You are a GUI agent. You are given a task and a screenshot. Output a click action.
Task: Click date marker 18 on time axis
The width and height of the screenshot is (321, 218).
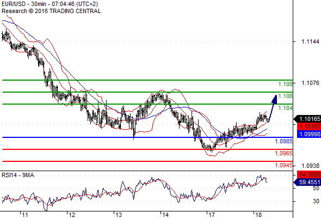[258, 215]
